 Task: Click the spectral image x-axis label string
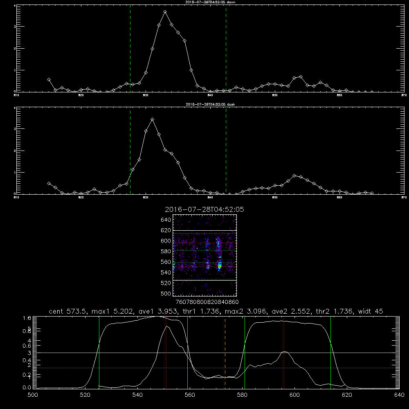(207, 302)
